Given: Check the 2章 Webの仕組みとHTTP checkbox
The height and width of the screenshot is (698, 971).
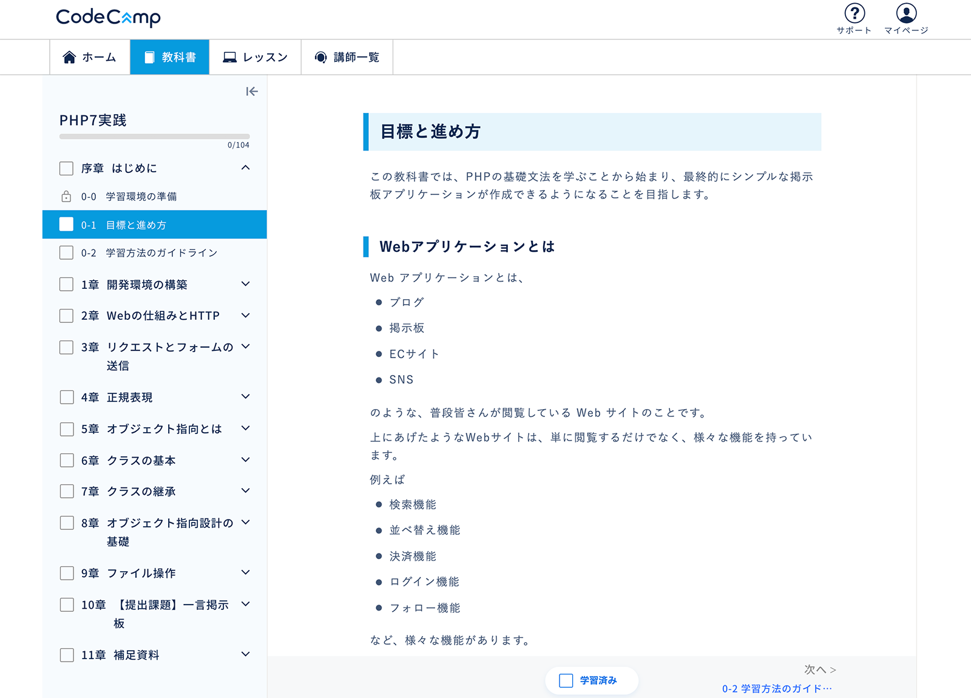Looking at the screenshot, I should tap(67, 316).
